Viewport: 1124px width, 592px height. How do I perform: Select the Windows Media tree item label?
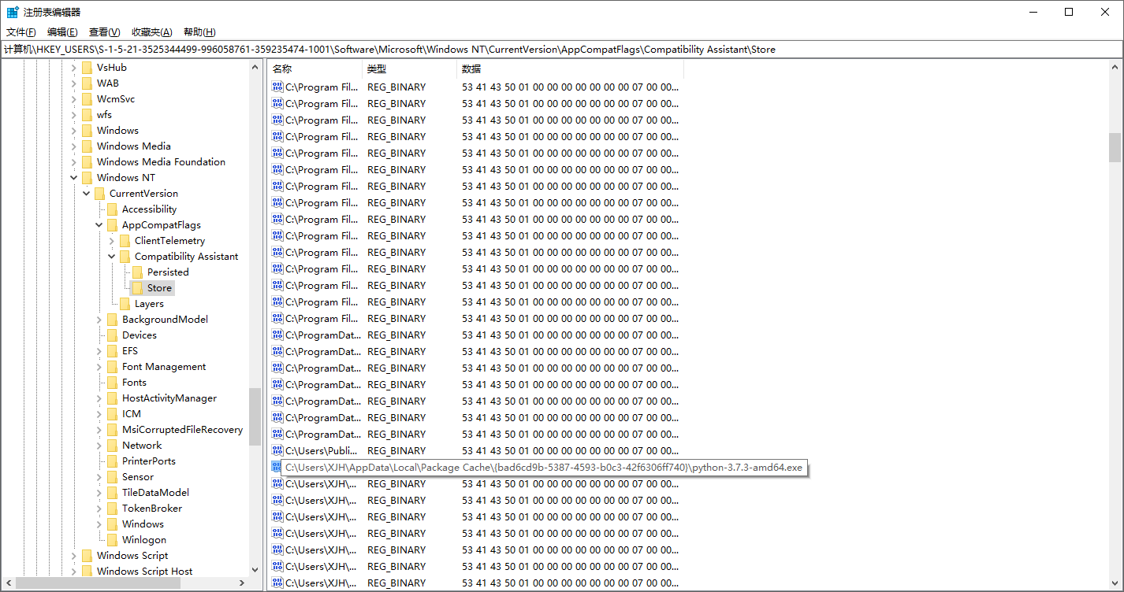133,146
